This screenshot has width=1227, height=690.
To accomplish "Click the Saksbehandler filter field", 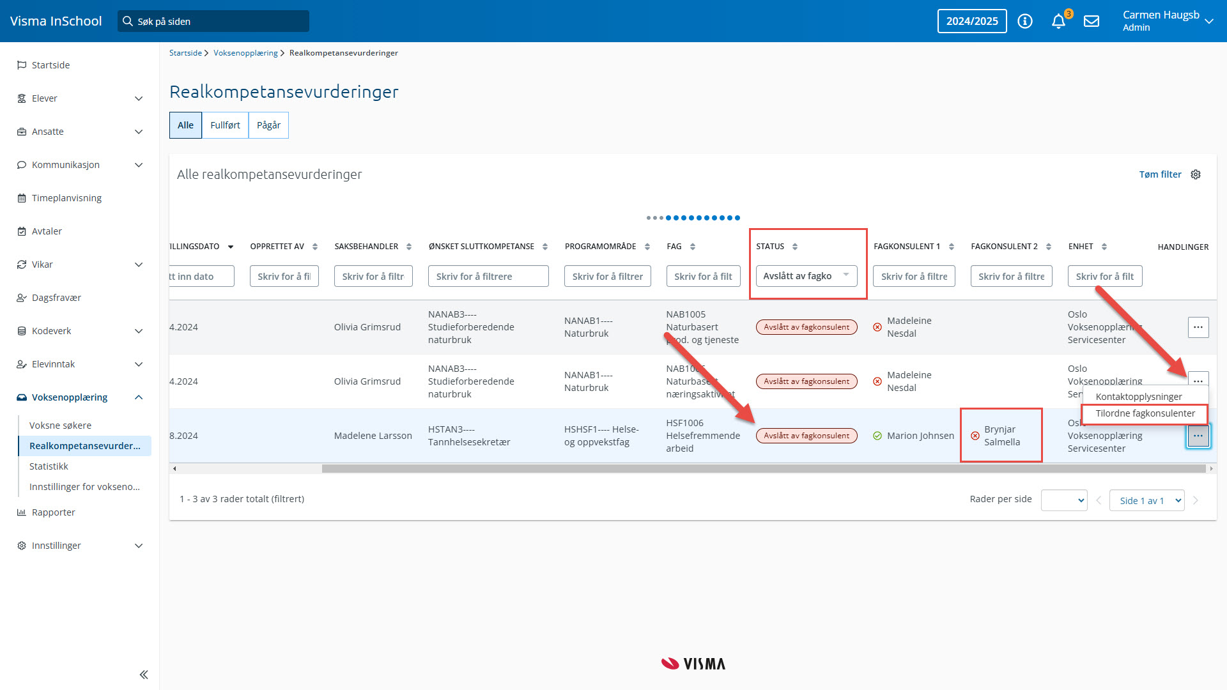I will [x=373, y=276].
